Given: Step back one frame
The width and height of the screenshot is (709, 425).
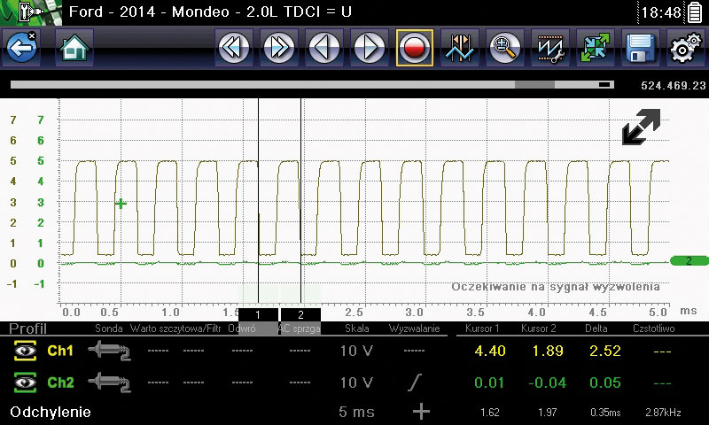Looking at the screenshot, I should [324, 48].
